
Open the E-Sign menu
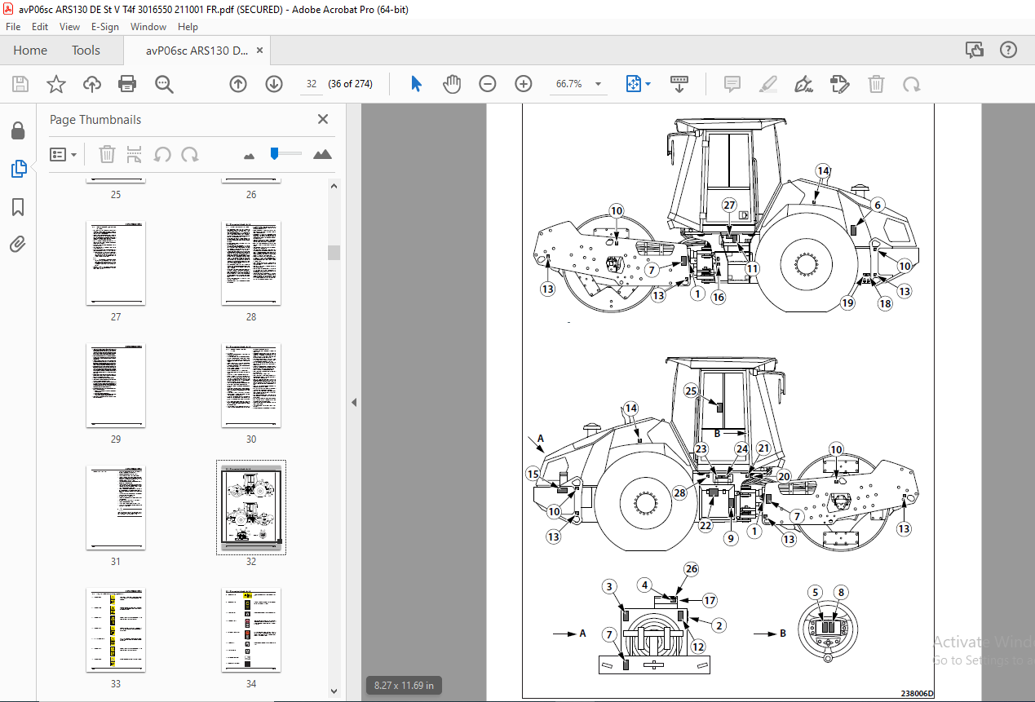[x=105, y=27]
